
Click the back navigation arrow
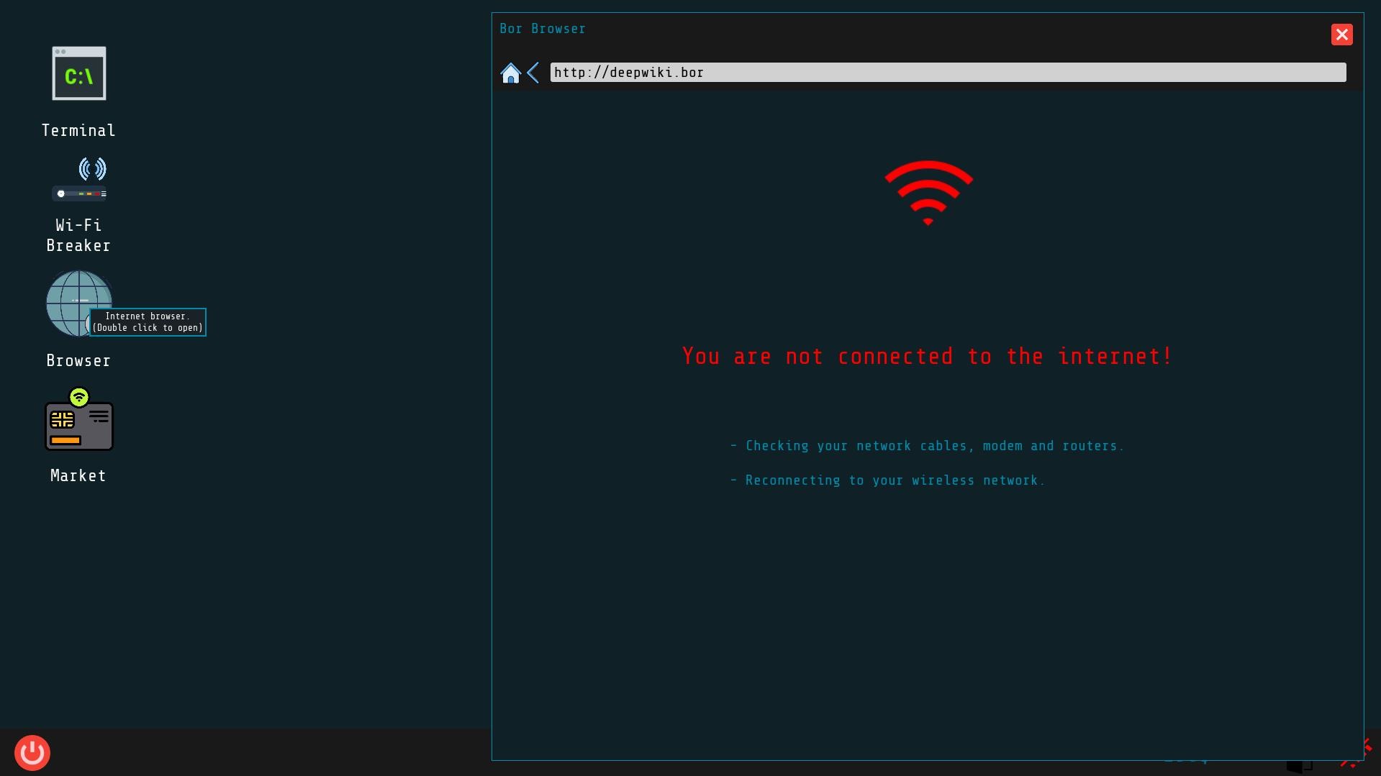click(x=533, y=73)
